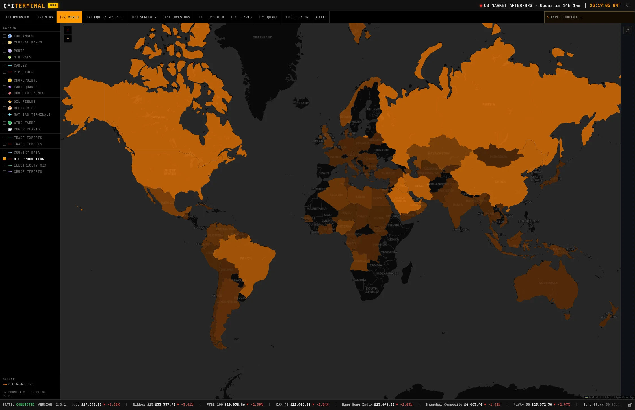Click the Ports icon in the sidebar
The height and width of the screenshot is (410, 635).
click(10, 51)
